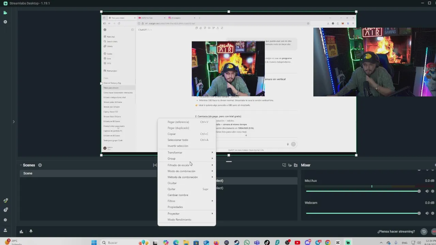Adjust the Webcam volume slider
Image resolution: width=436 pixels, height=245 pixels.
click(363, 213)
